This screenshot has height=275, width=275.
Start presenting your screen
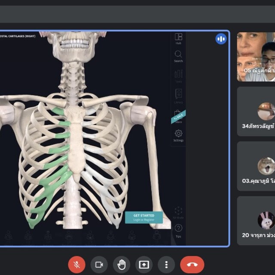[144, 265]
